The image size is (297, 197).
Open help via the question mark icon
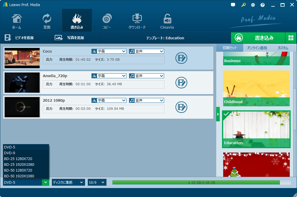pos(263,5)
